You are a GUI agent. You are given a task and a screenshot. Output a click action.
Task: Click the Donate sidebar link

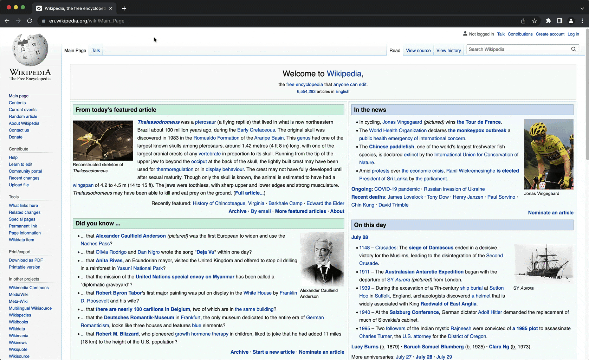tap(15, 137)
